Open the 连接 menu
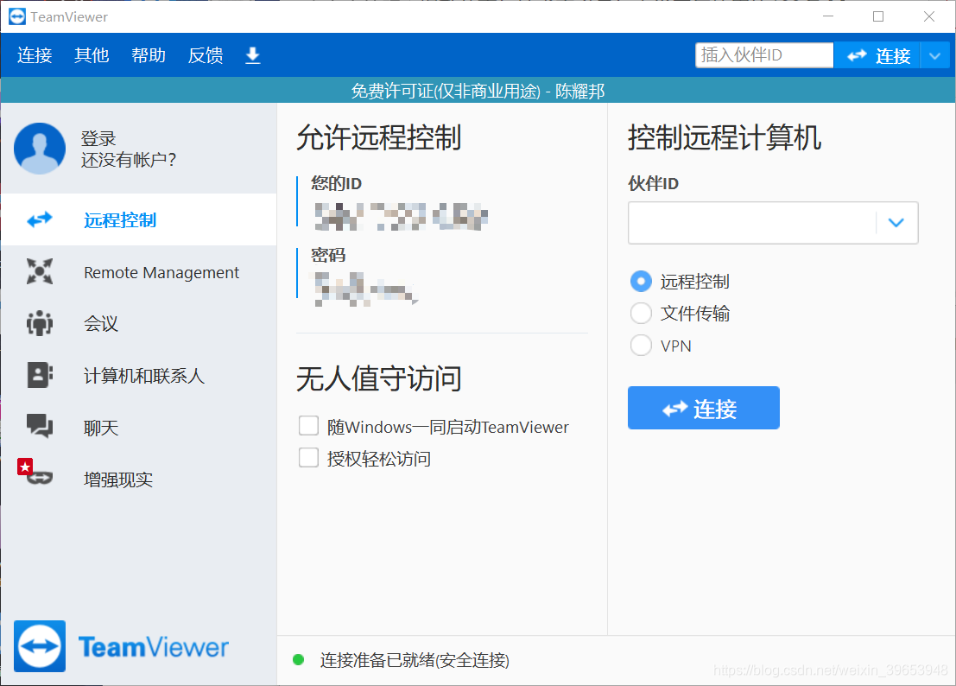 click(x=35, y=55)
